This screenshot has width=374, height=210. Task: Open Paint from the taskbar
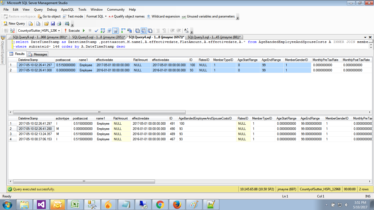tap(194, 205)
